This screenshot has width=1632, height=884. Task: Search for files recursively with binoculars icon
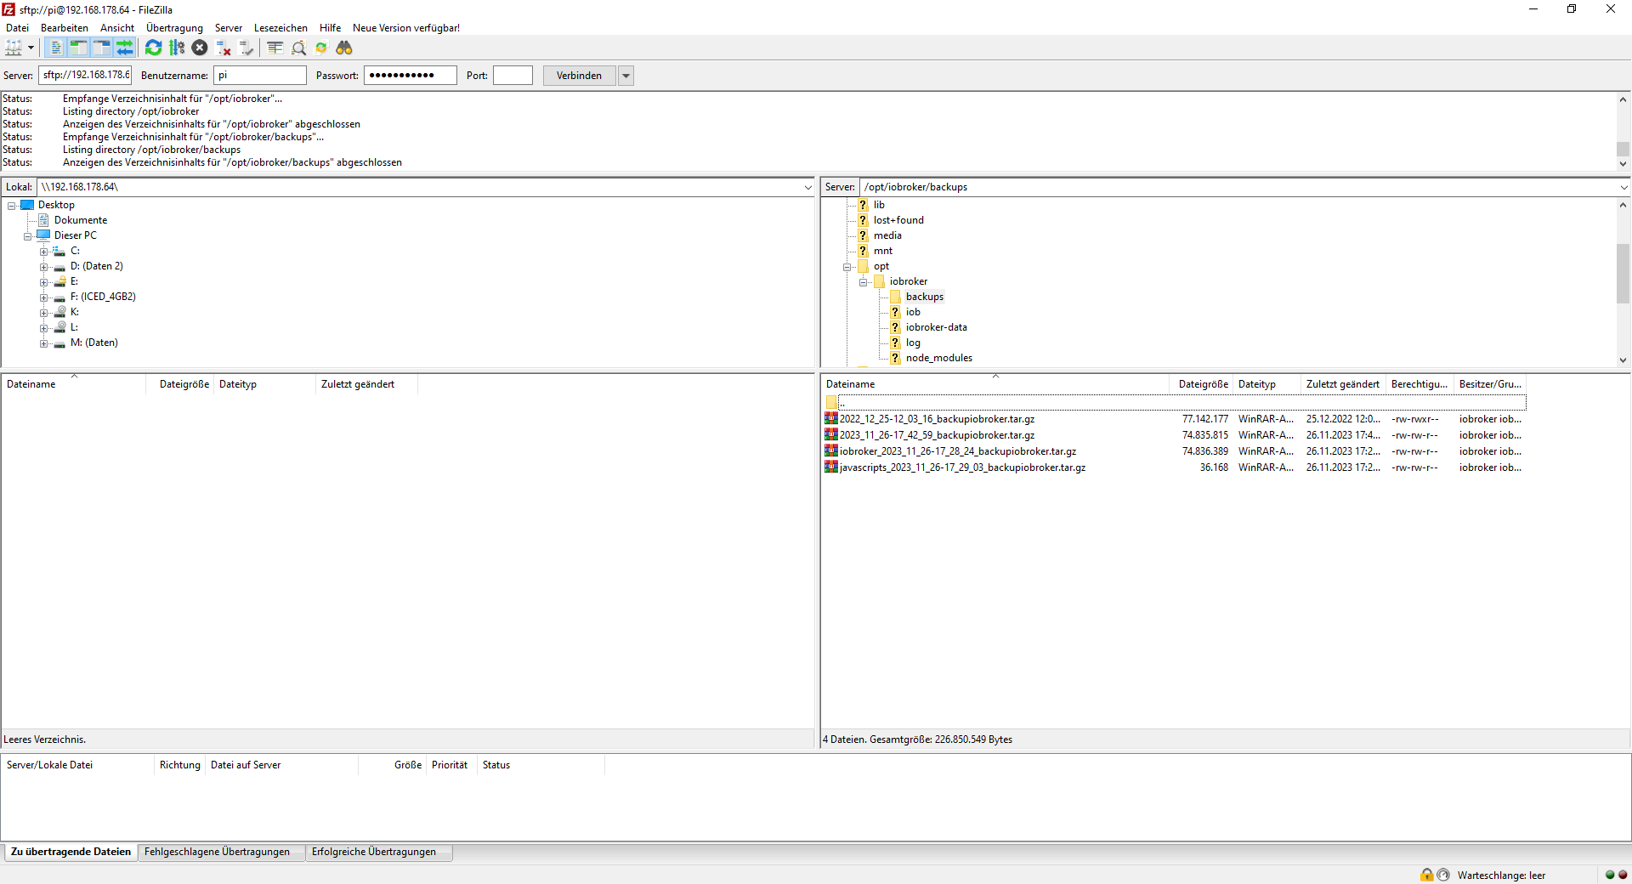[x=344, y=48]
